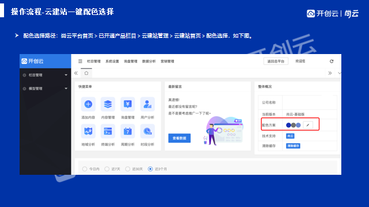The image size is (369, 207).
Task: Click the refresh icon in top bar
Action: [x=332, y=62]
